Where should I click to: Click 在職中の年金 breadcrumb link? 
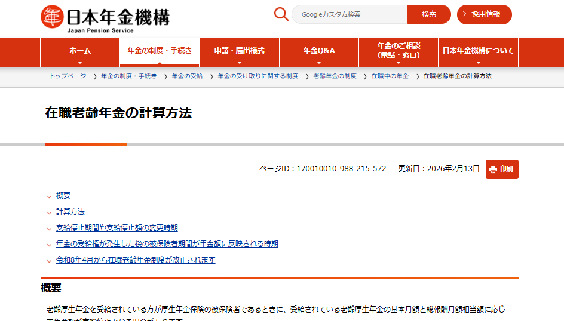click(390, 76)
